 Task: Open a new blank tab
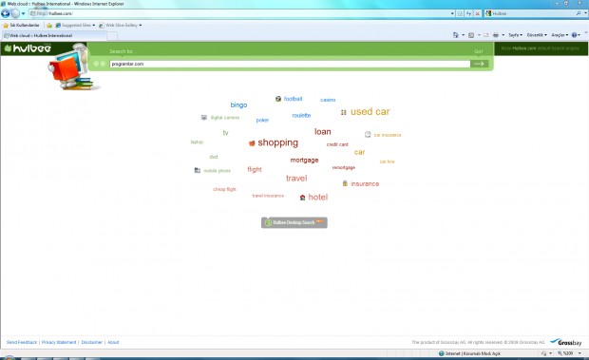(112, 36)
